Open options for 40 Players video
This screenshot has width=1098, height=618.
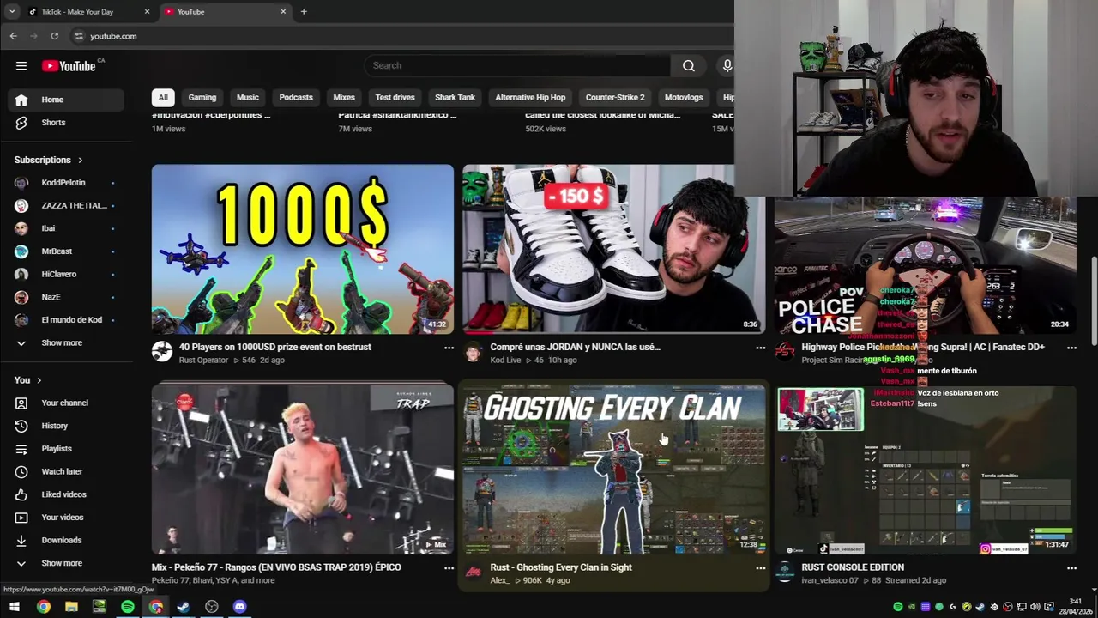(x=449, y=348)
